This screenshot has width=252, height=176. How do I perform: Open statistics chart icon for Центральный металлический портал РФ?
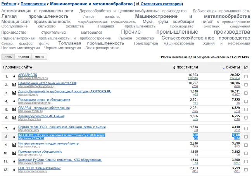click(x=14, y=85)
